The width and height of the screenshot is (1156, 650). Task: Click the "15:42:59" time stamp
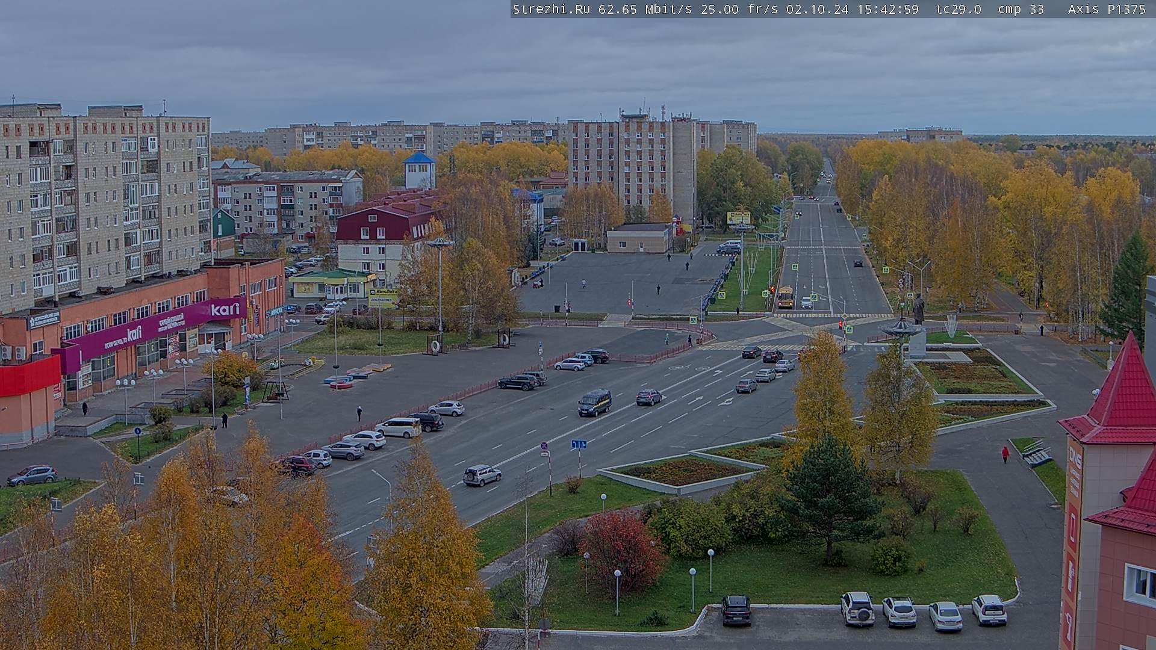(x=887, y=9)
